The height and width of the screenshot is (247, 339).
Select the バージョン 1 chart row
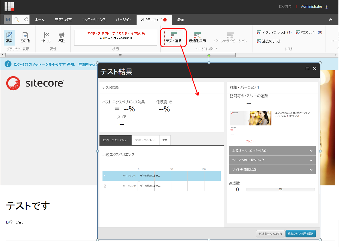click(161, 176)
